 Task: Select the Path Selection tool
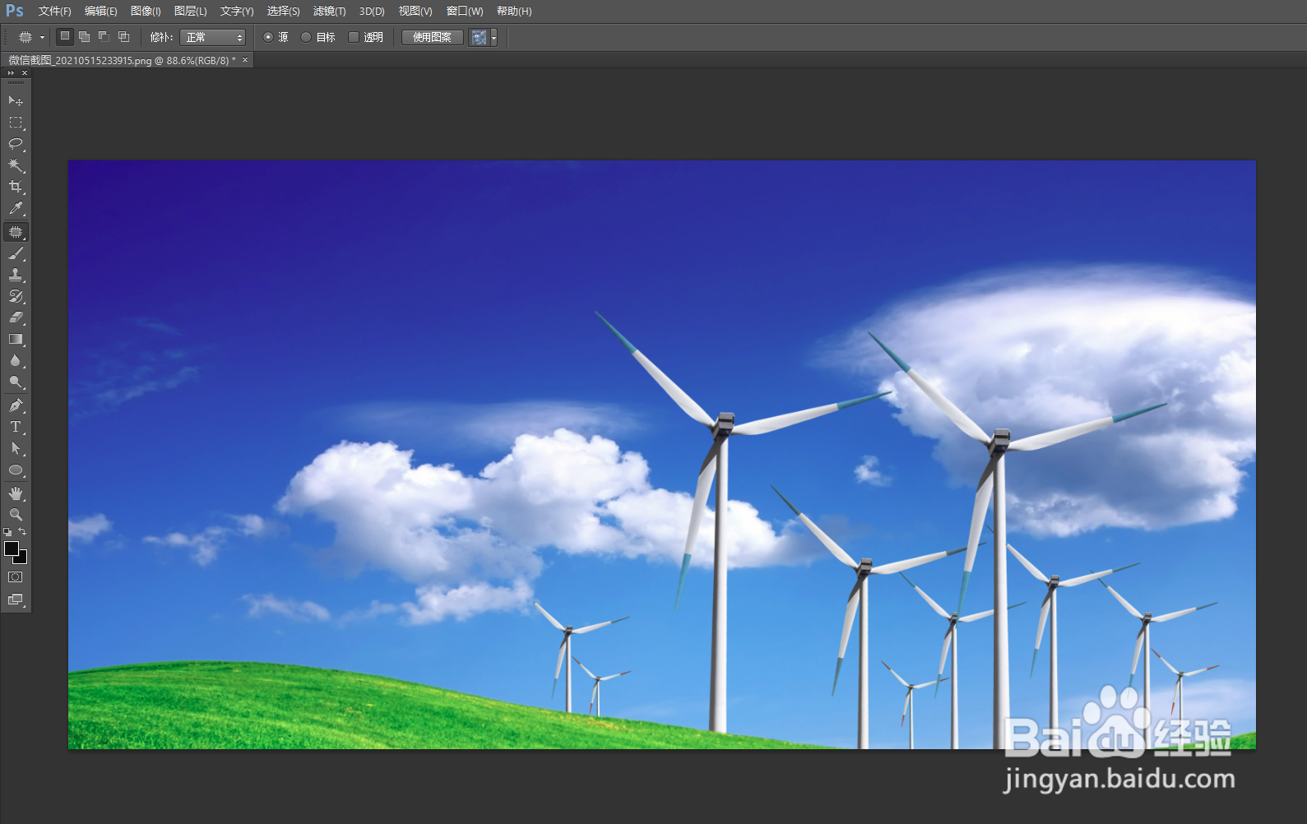point(16,448)
